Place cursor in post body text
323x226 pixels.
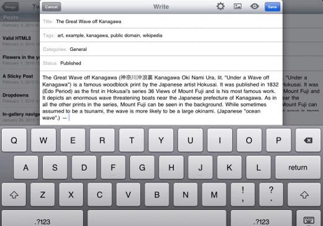(160, 97)
